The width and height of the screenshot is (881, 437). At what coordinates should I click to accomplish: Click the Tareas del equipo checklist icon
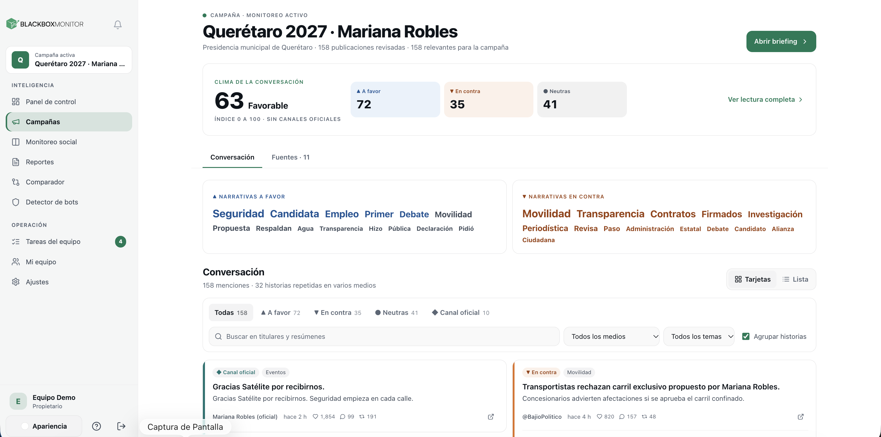point(16,242)
